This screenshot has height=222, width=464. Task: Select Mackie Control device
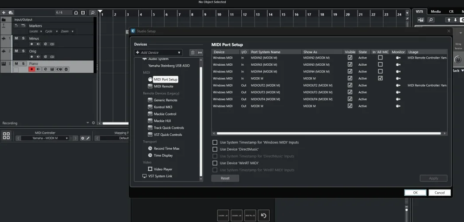(165, 114)
